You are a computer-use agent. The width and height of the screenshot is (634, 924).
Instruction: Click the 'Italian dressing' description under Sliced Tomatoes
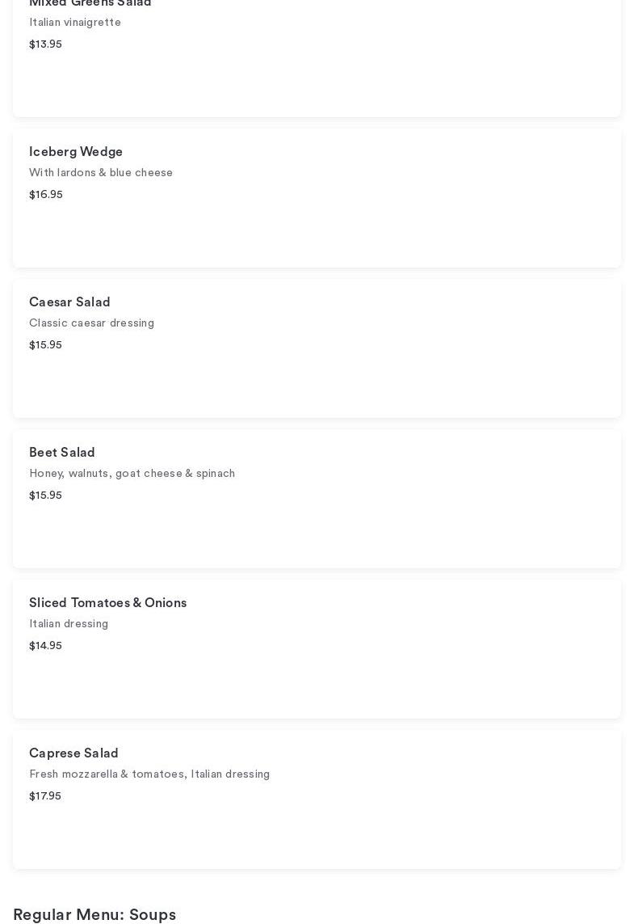pyautogui.click(x=69, y=624)
